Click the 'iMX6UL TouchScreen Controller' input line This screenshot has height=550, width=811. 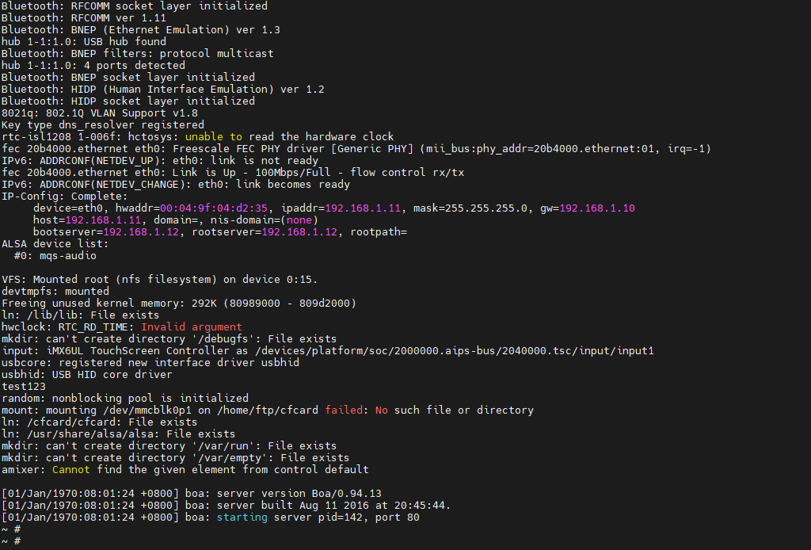[x=328, y=351]
